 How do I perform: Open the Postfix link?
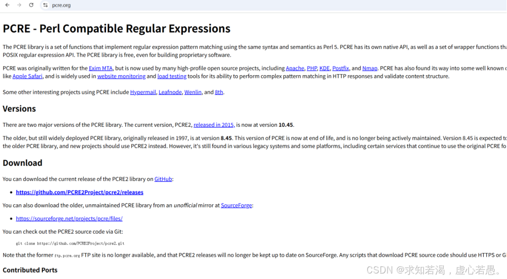(x=340, y=68)
